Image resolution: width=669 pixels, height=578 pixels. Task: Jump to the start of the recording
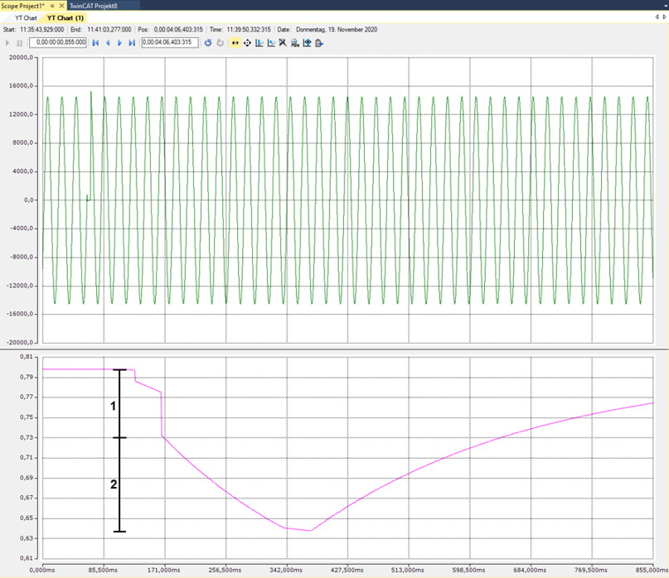click(95, 42)
